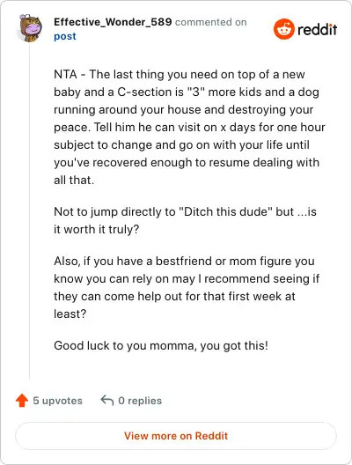Click the "Good luck to you momma" line
Screen dimensions: 352x465
(161, 345)
